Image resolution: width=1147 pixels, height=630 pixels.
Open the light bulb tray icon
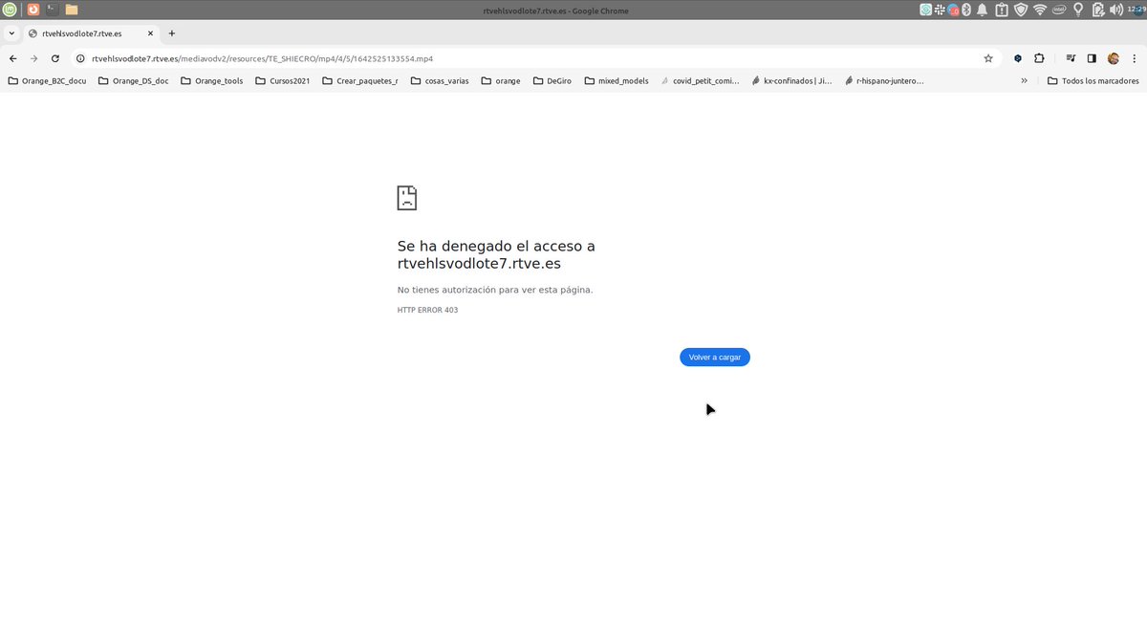click(1078, 10)
